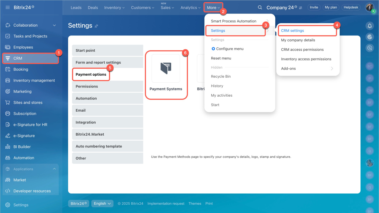Click the hamburger menu icon beside Bitrix24
379x213 pixels.
8,7
